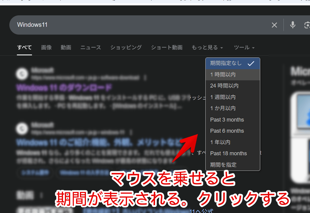Viewport: 310px width, 213px height.
Task: Click the Windows11 search input field
Action: pos(138,25)
